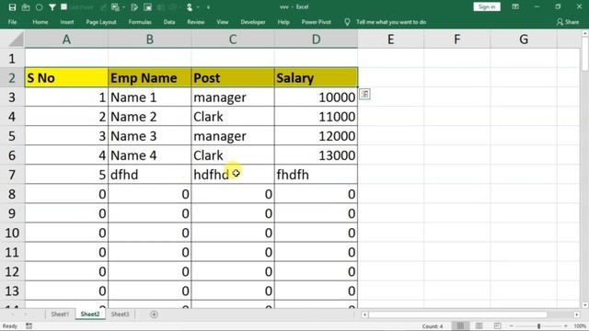Click the open file icon beside Save
Image resolution: width=589 pixels, height=331 pixels.
pyautogui.click(x=26, y=7)
